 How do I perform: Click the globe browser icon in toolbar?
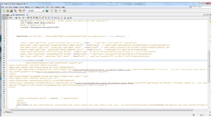(x=47, y=11)
